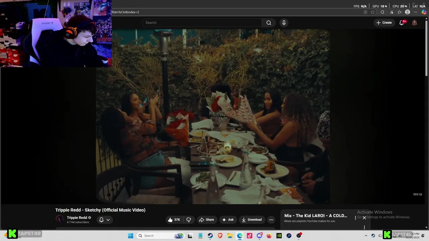Click the Mix - The Kid LAROI playlist title
The width and height of the screenshot is (429, 241).
(x=316, y=216)
